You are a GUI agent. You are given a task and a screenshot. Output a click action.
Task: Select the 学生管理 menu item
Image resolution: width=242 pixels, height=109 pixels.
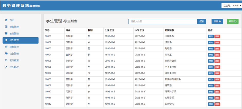[x=21, y=40]
